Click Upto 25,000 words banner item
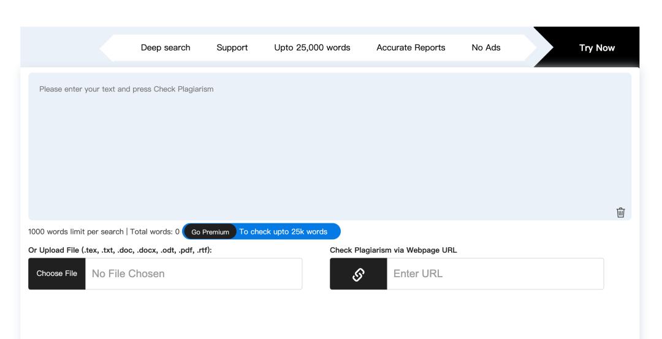662x339 pixels. coord(312,48)
